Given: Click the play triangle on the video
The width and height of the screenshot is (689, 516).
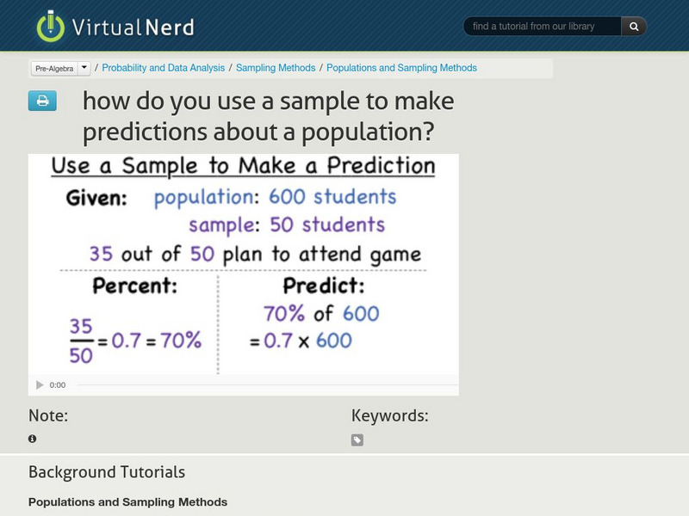Looking at the screenshot, I should click(x=40, y=385).
